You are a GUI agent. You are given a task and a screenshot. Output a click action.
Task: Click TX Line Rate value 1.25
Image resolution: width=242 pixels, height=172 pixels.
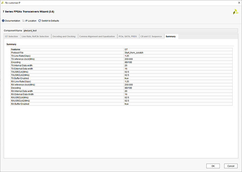click(127, 56)
